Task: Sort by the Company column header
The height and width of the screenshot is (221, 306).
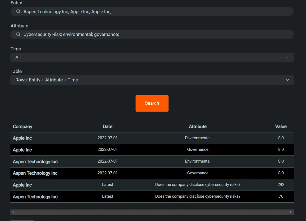Action: pyautogui.click(x=23, y=126)
